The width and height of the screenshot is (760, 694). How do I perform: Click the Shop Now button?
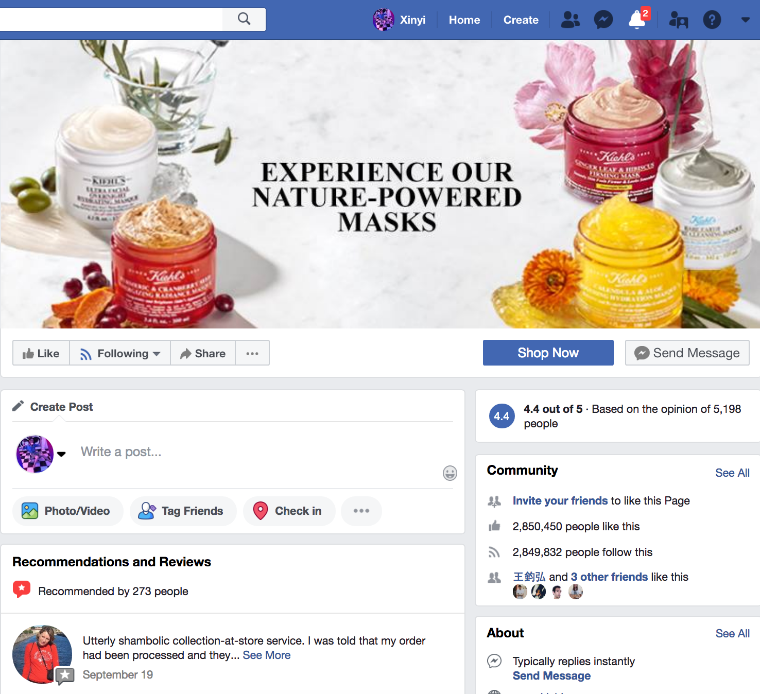pos(548,353)
